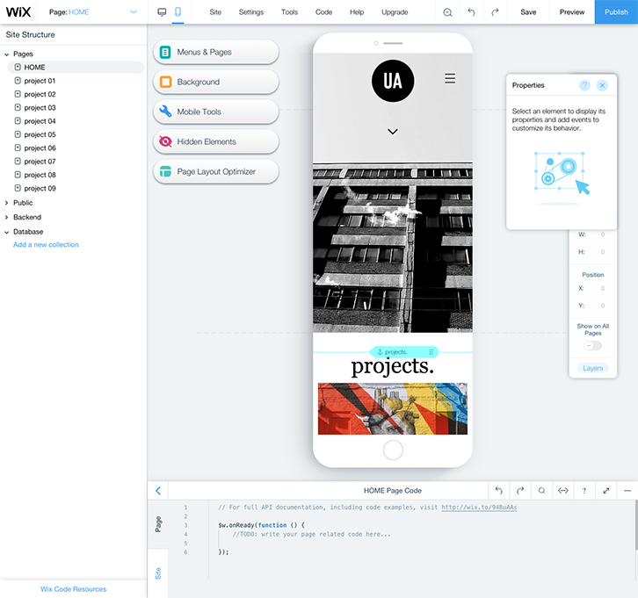The width and height of the screenshot is (638, 598).
Task: Open the Site menu
Action: tap(215, 12)
